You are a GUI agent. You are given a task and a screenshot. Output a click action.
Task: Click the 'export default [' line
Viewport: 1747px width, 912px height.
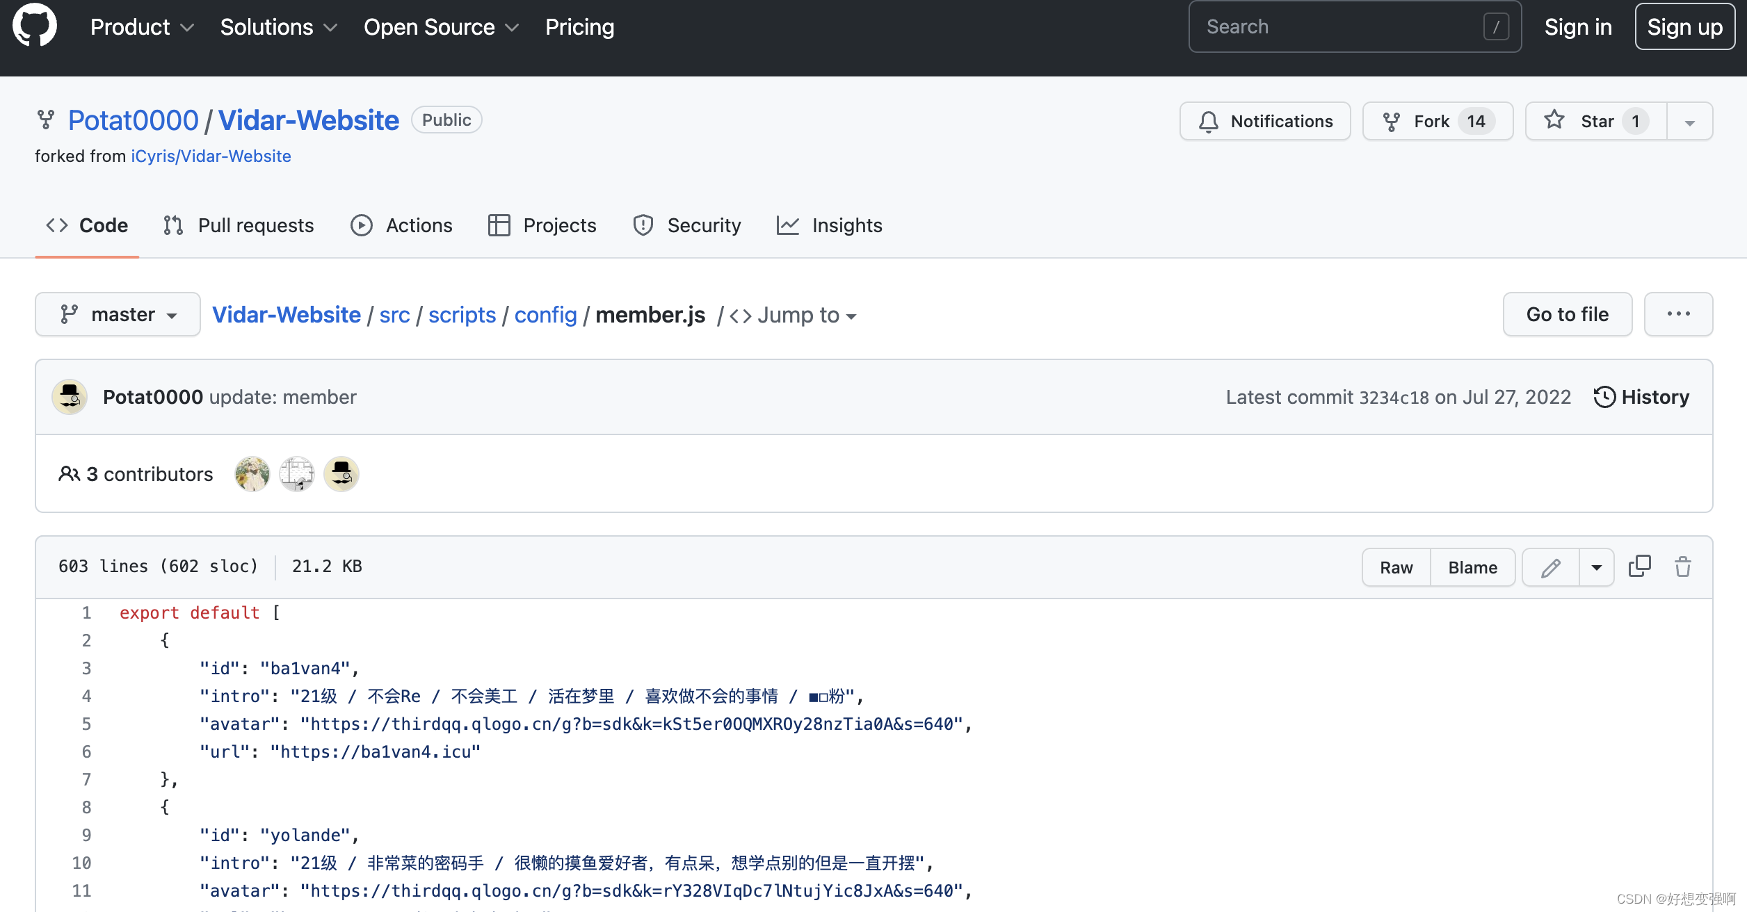click(200, 613)
